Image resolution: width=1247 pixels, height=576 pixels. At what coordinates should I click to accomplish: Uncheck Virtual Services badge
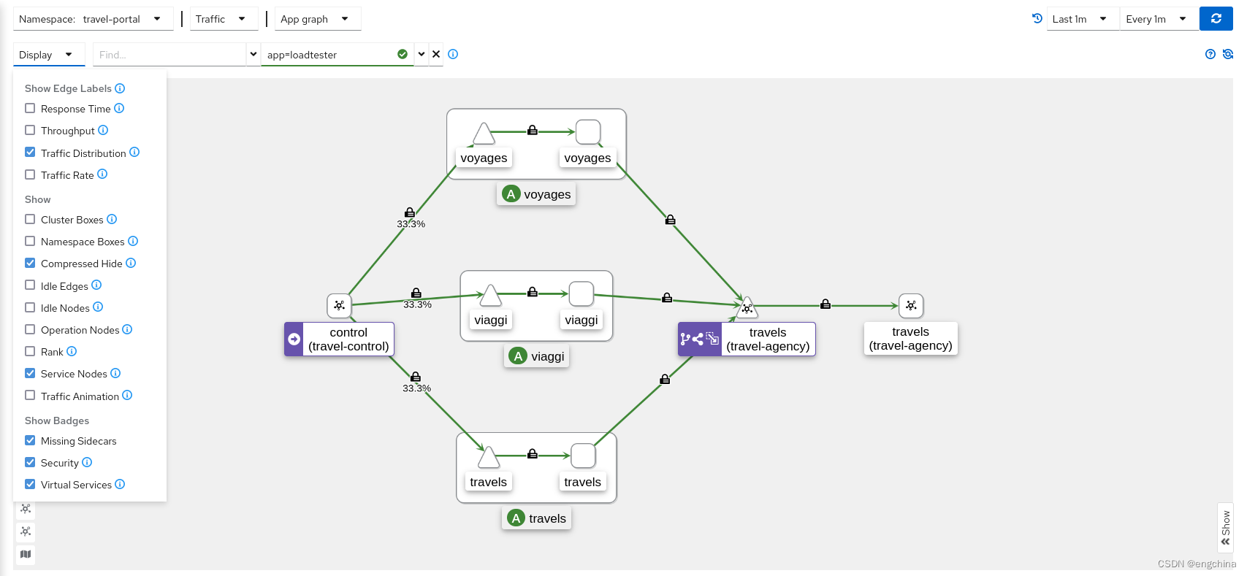pyautogui.click(x=30, y=484)
